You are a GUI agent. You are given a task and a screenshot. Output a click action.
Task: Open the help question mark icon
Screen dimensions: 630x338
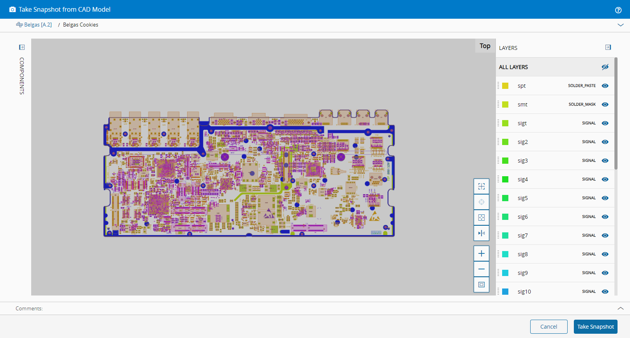pos(618,10)
